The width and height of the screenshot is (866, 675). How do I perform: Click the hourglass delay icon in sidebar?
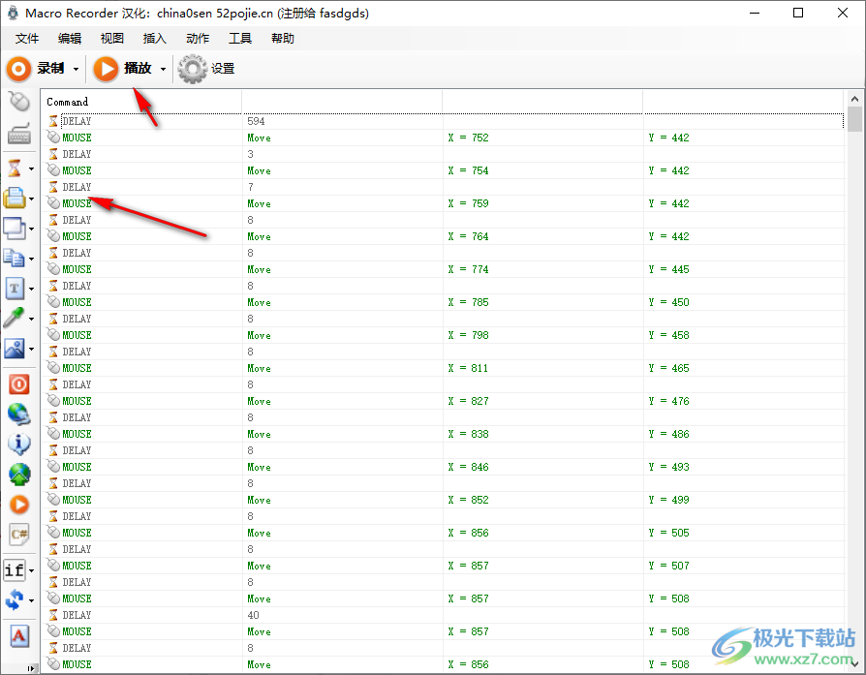(15, 168)
